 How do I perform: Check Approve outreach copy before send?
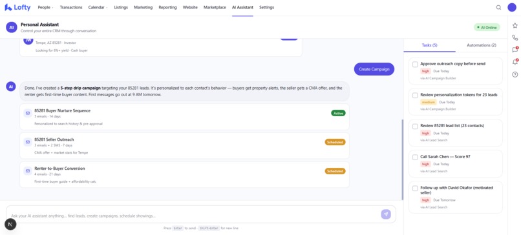[x=415, y=65]
